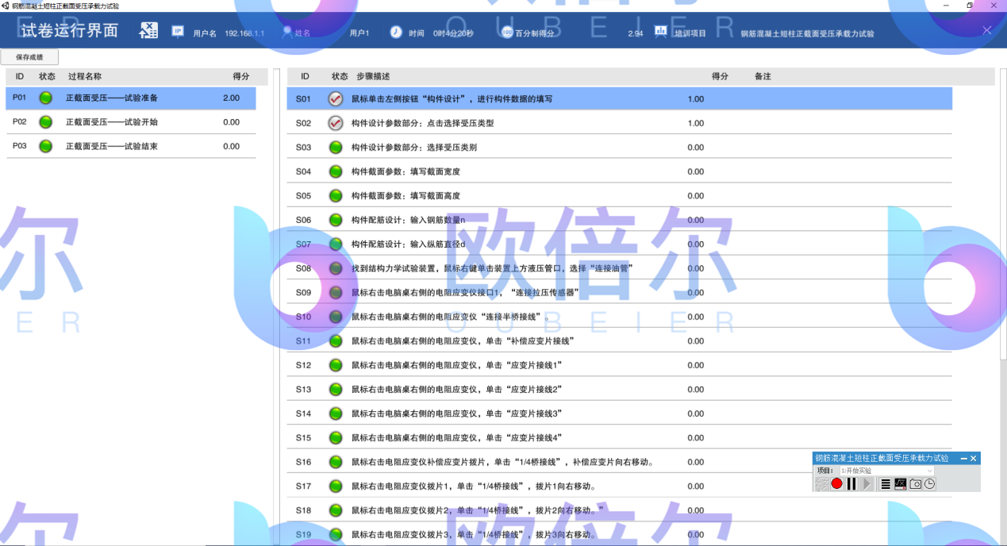Click the checkmark status icon for step S02
1007x546 pixels.
336,123
